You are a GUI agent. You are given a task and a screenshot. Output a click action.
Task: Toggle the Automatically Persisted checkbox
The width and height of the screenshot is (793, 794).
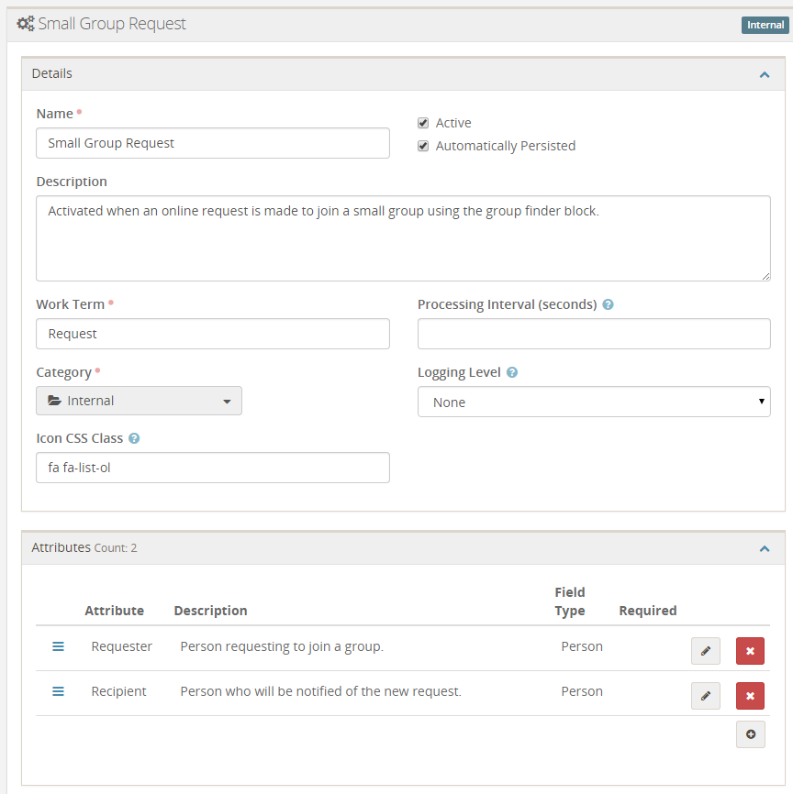423,146
